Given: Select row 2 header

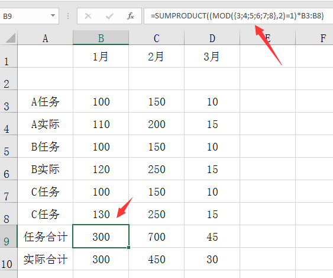Looking at the screenshot, I should [8, 79].
